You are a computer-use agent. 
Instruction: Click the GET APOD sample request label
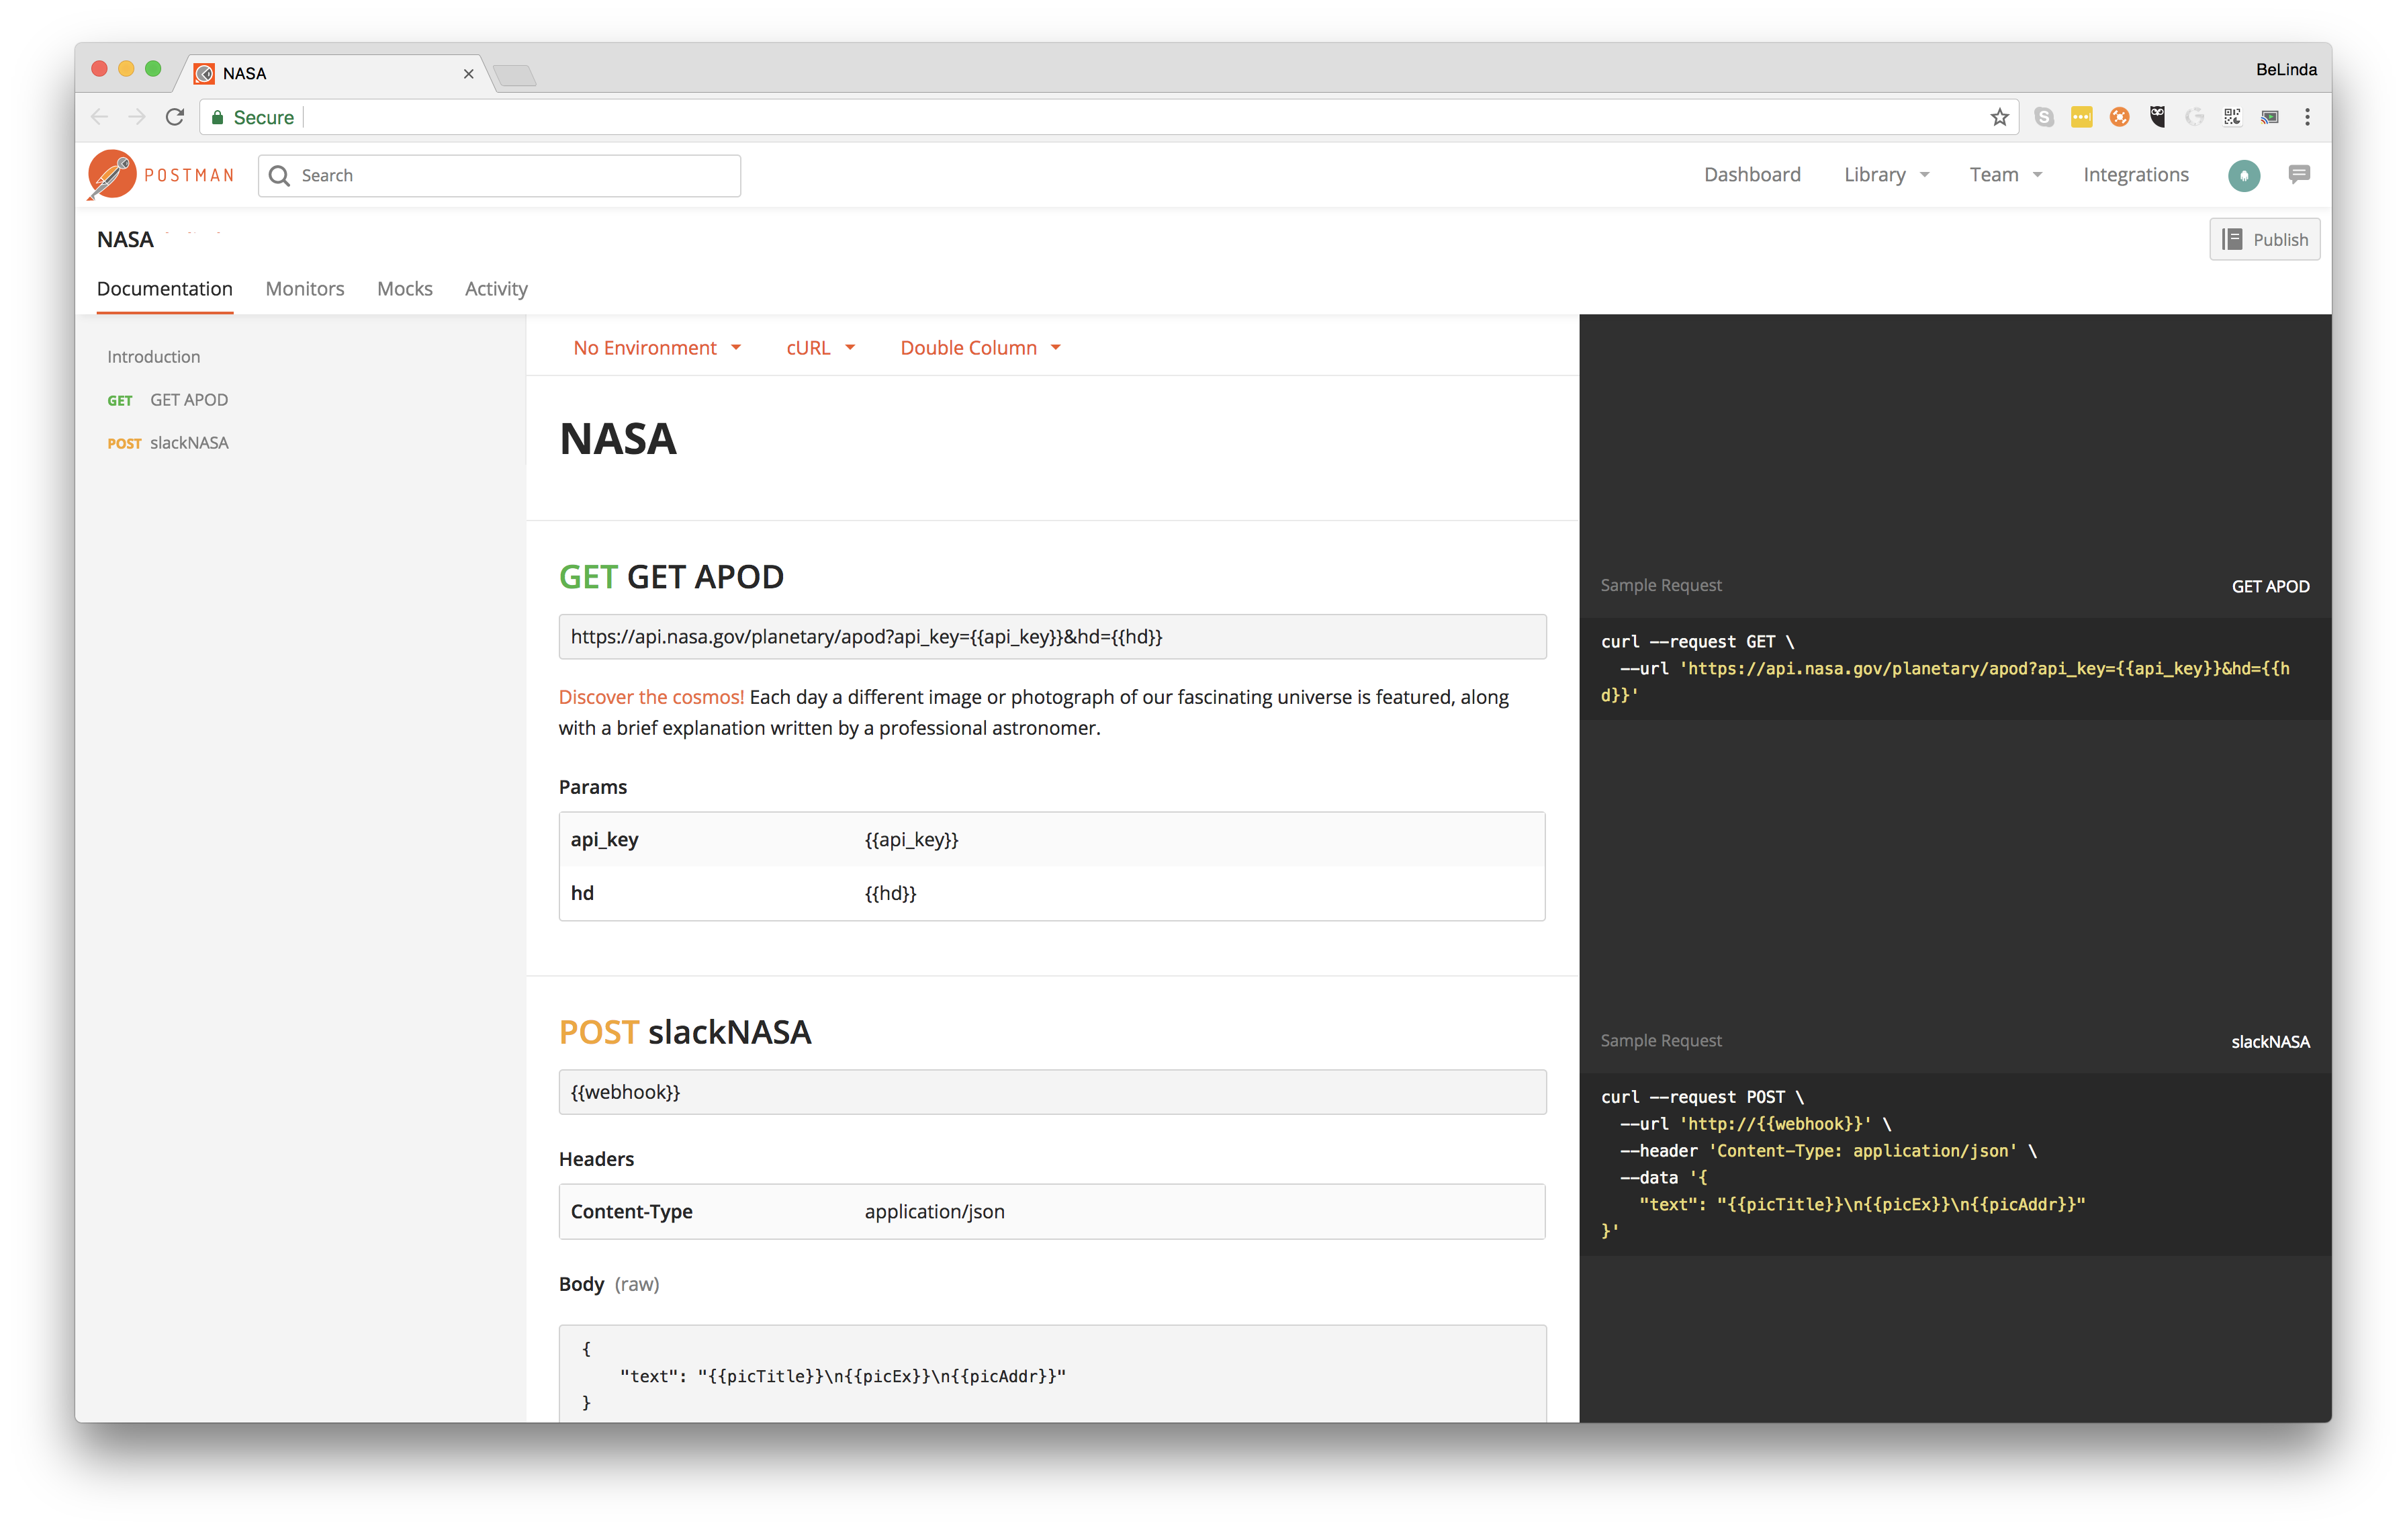tap(2270, 586)
